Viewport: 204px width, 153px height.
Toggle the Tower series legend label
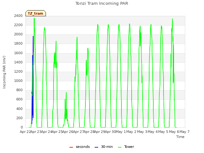point(129,147)
